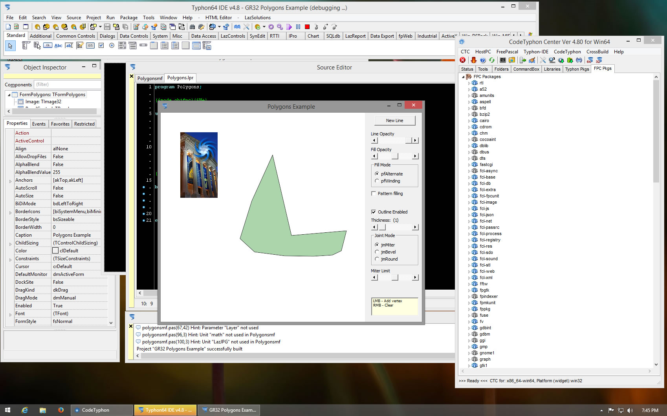Click the Save icon in IDE toolbar
The height and width of the screenshot is (416, 667).
click(x=107, y=27)
